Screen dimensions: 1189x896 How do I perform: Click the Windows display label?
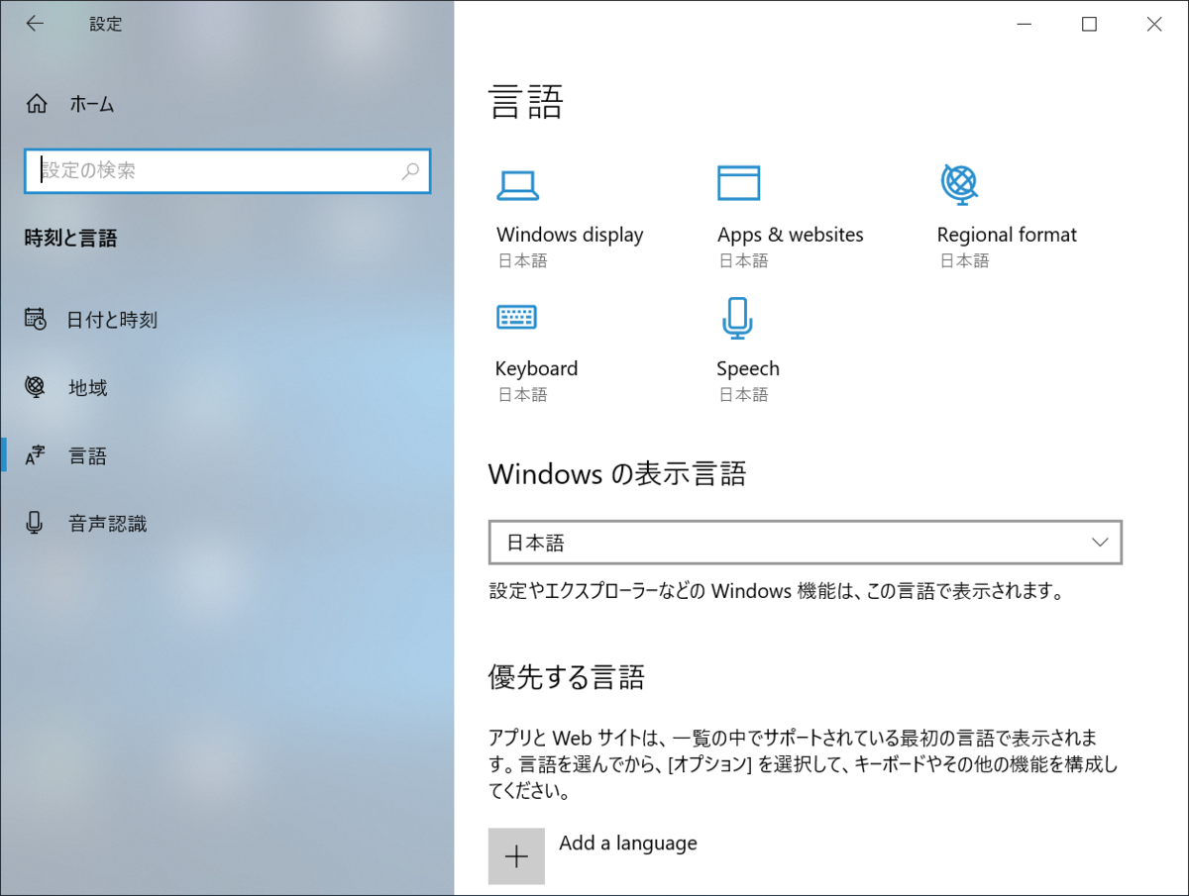[x=570, y=235]
